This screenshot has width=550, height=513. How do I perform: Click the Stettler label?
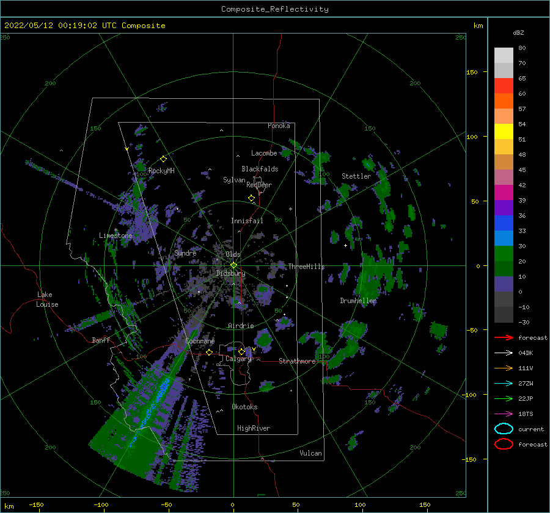tap(356, 176)
